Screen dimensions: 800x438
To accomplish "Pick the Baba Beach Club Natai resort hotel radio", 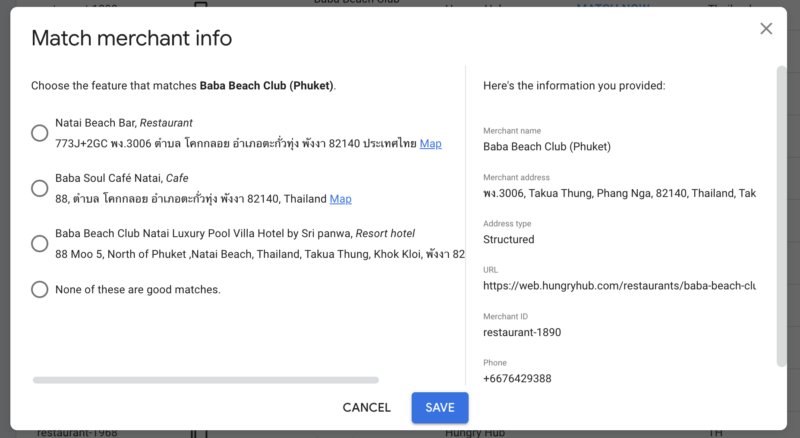I will click(x=40, y=244).
